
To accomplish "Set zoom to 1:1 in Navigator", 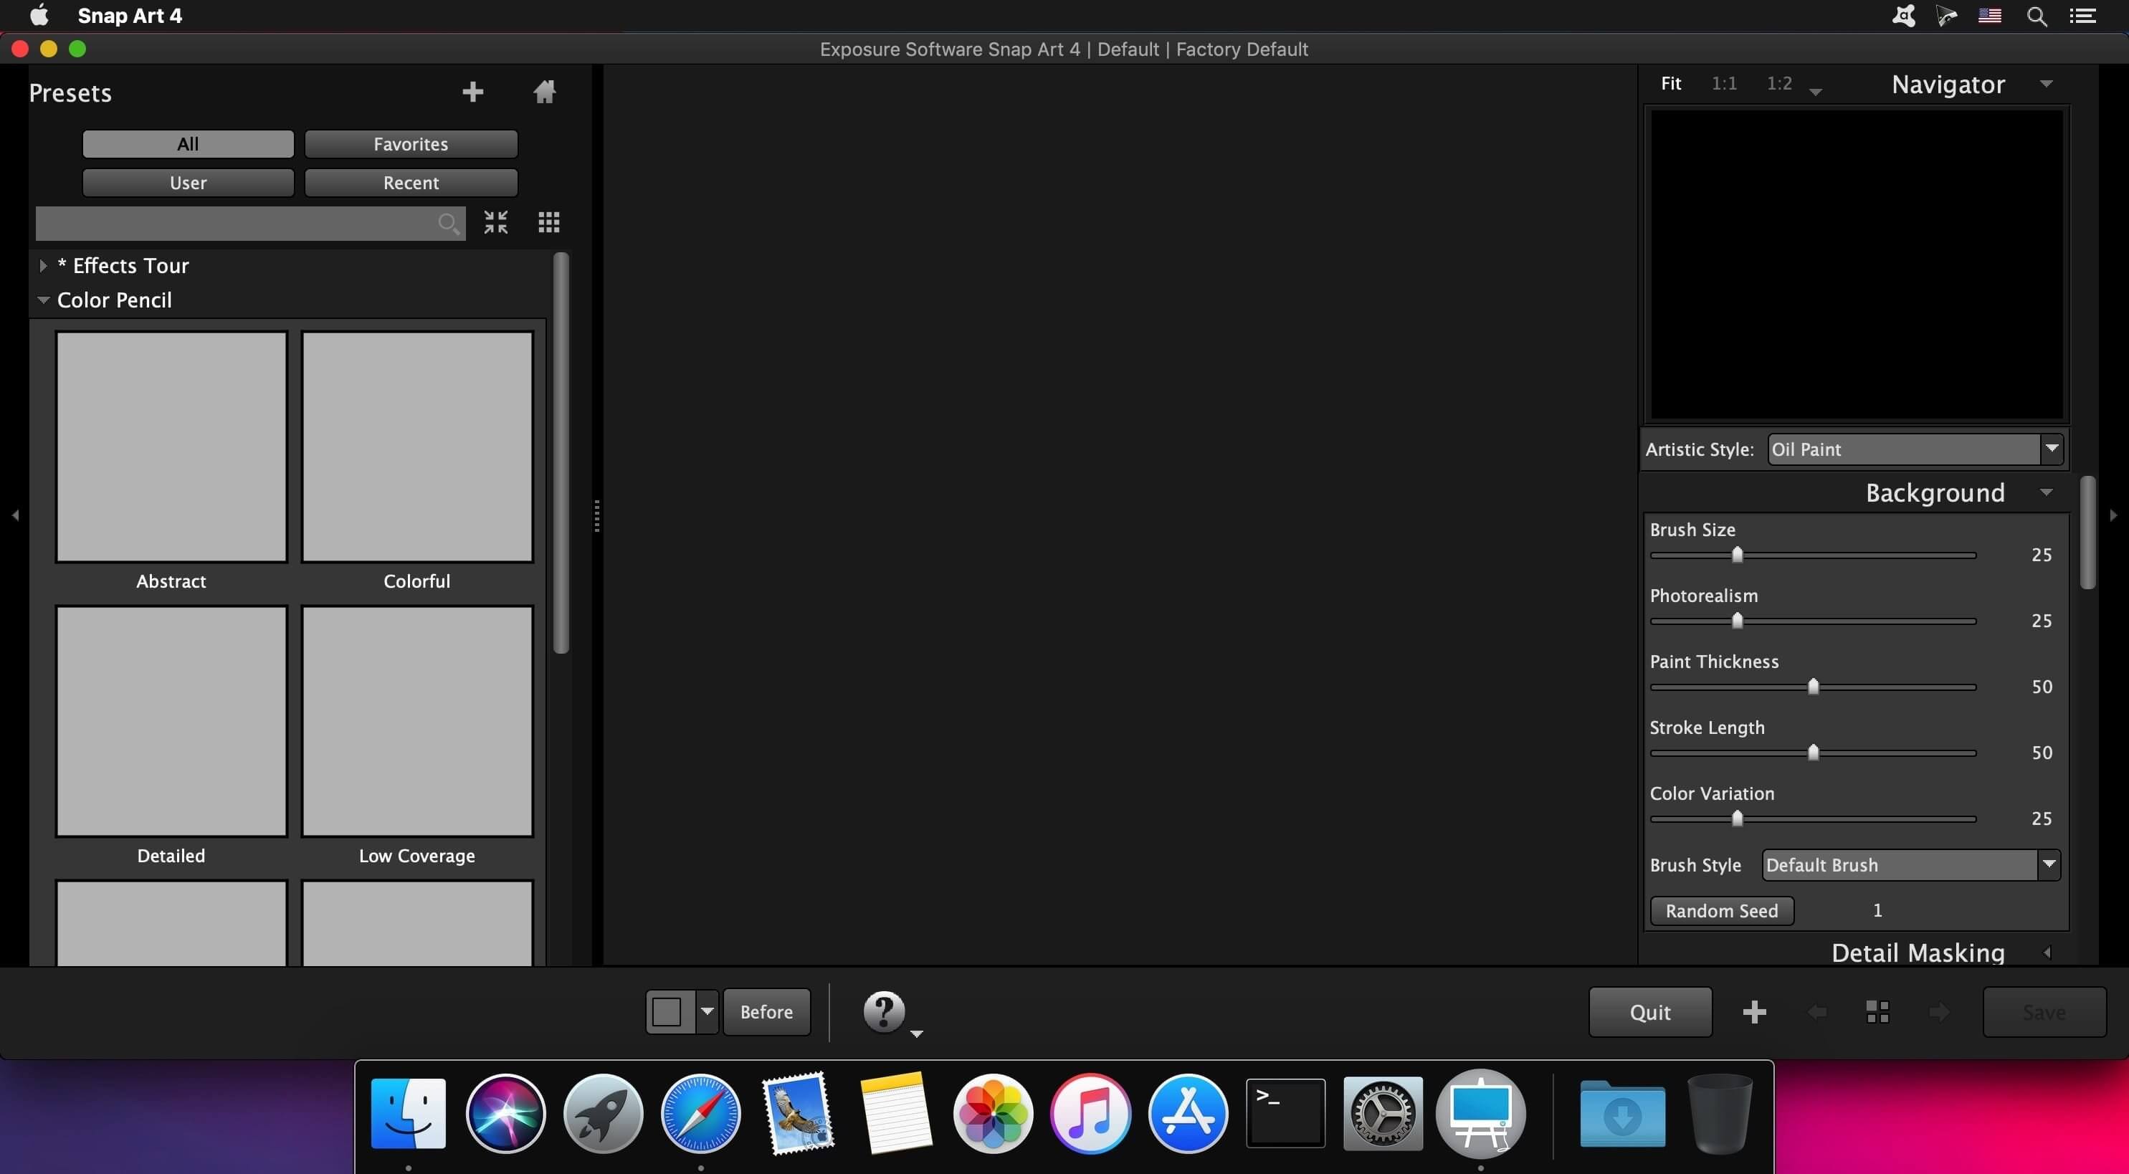I will coord(1724,83).
